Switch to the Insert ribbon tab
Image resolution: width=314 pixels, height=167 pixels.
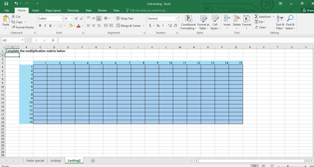coord(36,10)
